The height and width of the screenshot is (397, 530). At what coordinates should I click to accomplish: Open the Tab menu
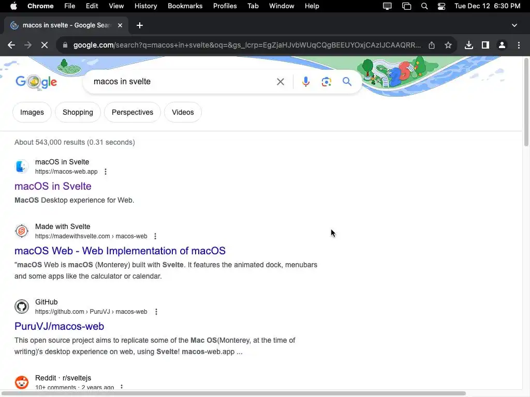click(253, 6)
